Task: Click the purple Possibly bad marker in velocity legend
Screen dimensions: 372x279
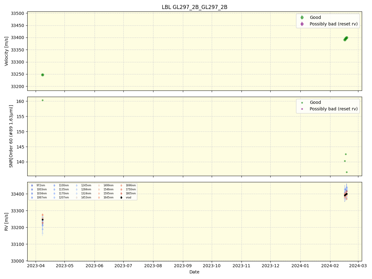Action: [302, 24]
